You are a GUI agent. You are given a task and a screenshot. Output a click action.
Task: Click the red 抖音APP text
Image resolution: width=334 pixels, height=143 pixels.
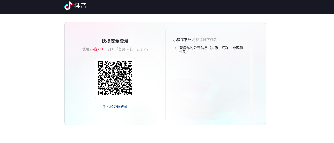pyautogui.click(x=97, y=49)
